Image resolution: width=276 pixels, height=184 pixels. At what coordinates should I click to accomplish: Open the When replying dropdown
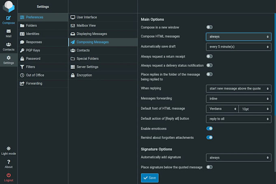click(x=239, y=89)
